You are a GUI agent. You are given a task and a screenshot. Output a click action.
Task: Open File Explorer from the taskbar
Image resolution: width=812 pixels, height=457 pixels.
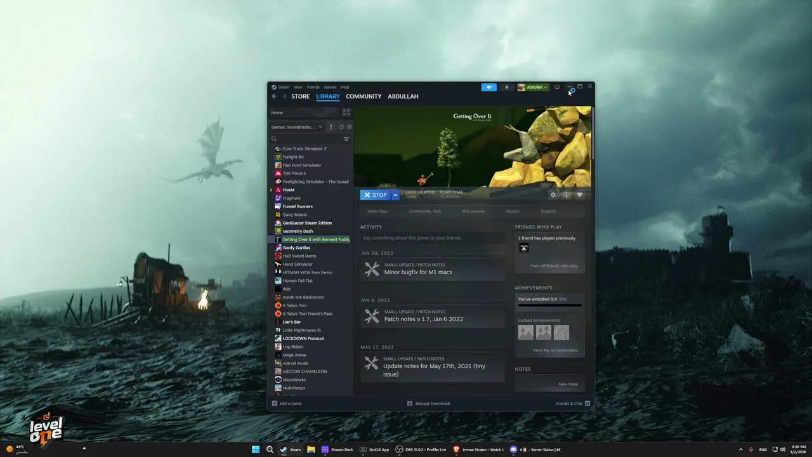click(x=311, y=449)
